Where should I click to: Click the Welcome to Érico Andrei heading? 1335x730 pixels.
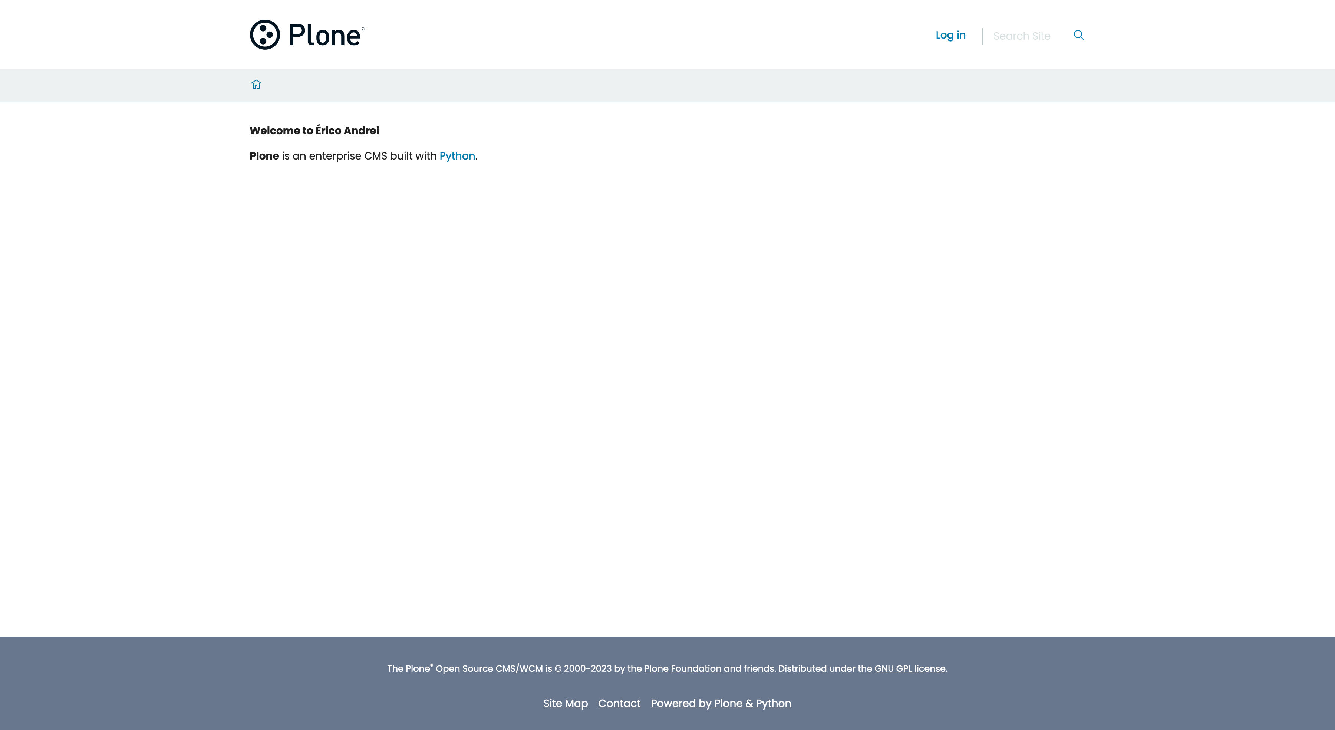point(314,130)
